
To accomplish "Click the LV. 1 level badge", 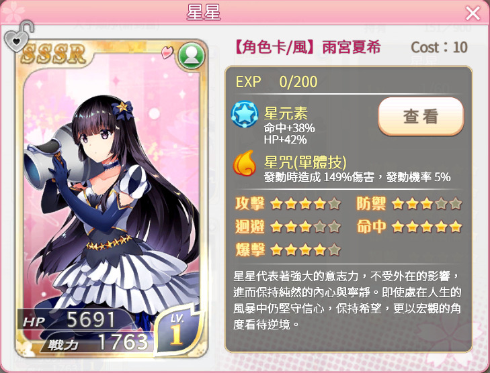I will pyautogui.click(x=177, y=330).
